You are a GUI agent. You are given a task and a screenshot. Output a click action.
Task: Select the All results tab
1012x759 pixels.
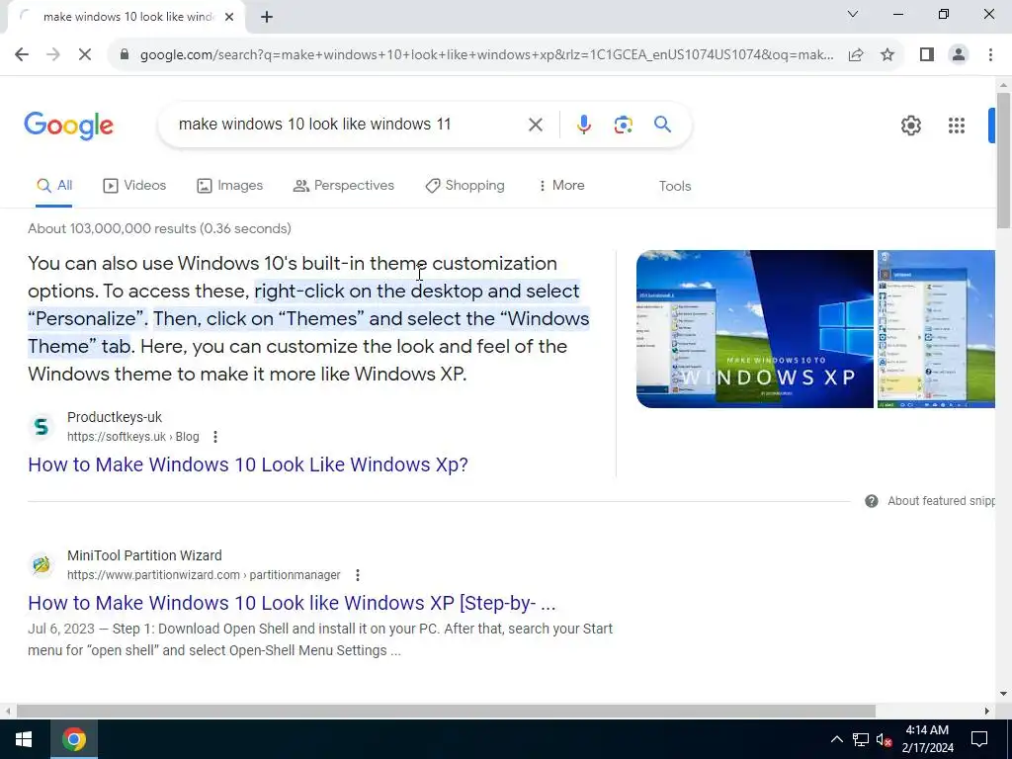click(x=54, y=185)
